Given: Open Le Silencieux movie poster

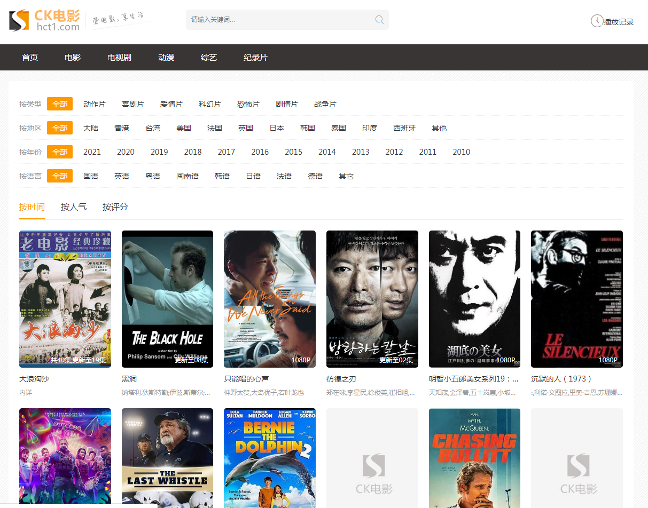Looking at the screenshot, I should 576,299.
